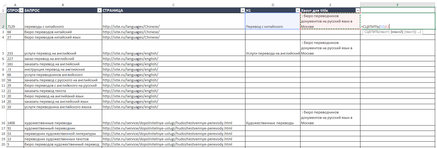Select column B header
Screen dimensions: 437x148
pyautogui.click(x=63, y=5)
